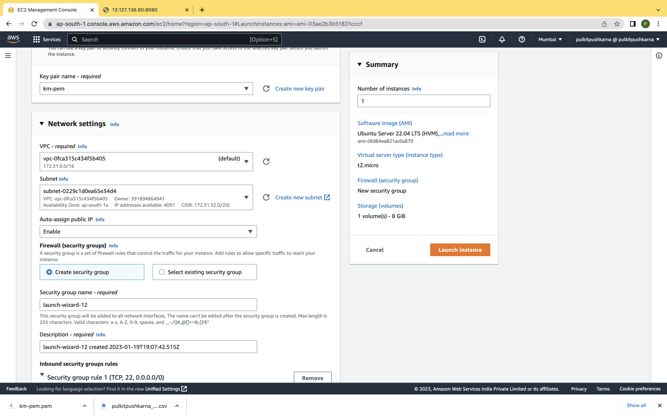This screenshot has height=417, width=667.
Task: Open Auto-assign public IP dropdown
Action: (148, 232)
